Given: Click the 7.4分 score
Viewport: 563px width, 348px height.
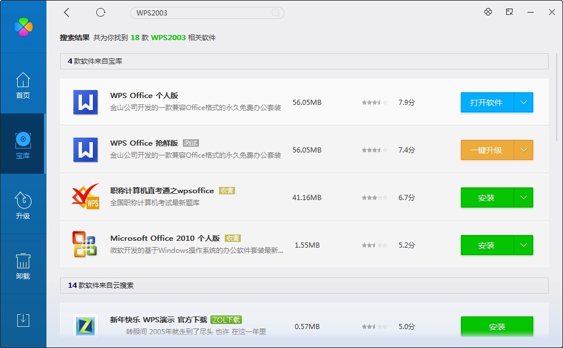Looking at the screenshot, I should point(406,150).
